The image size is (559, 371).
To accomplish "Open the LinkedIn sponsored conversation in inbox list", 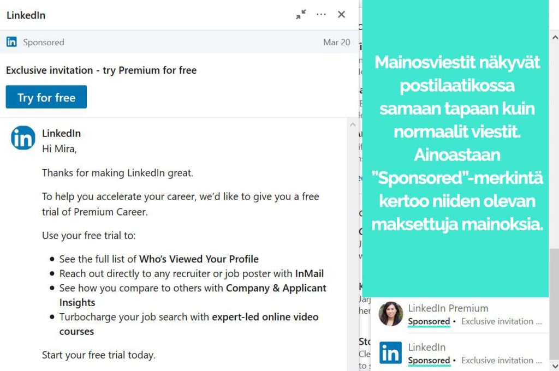I will point(460,353).
